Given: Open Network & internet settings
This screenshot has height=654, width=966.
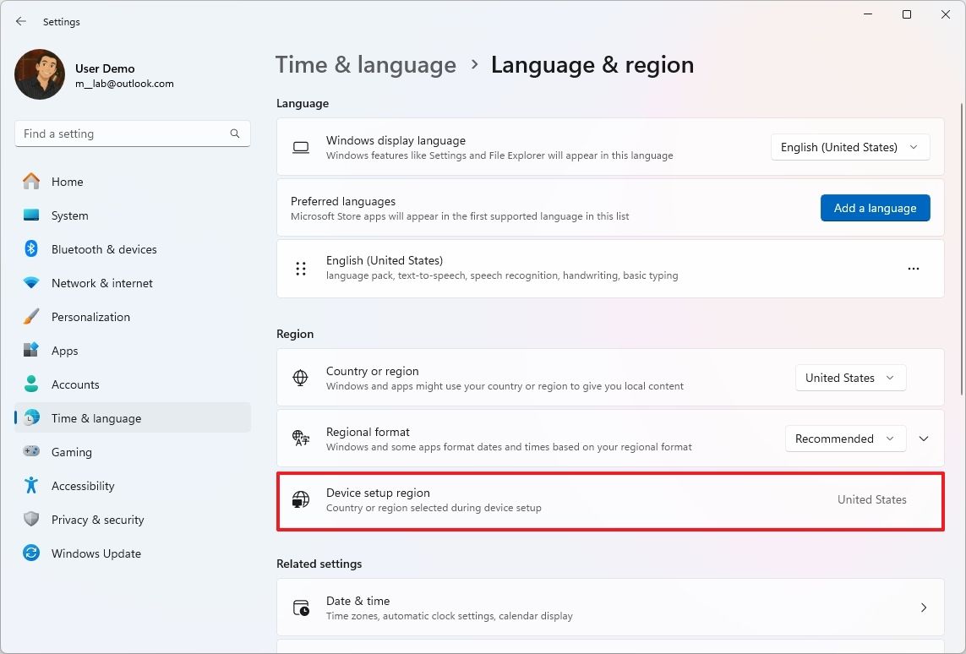Looking at the screenshot, I should (x=101, y=283).
